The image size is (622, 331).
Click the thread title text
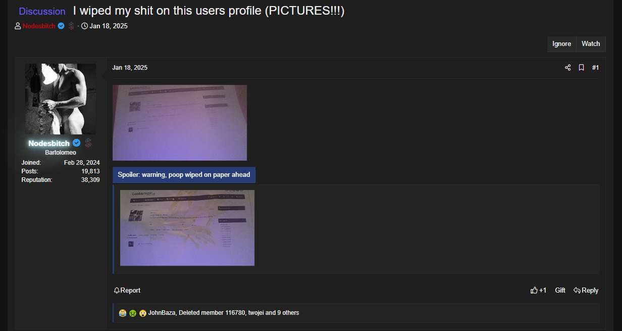[209, 11]
